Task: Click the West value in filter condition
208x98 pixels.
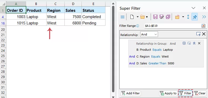Action: 165,56
